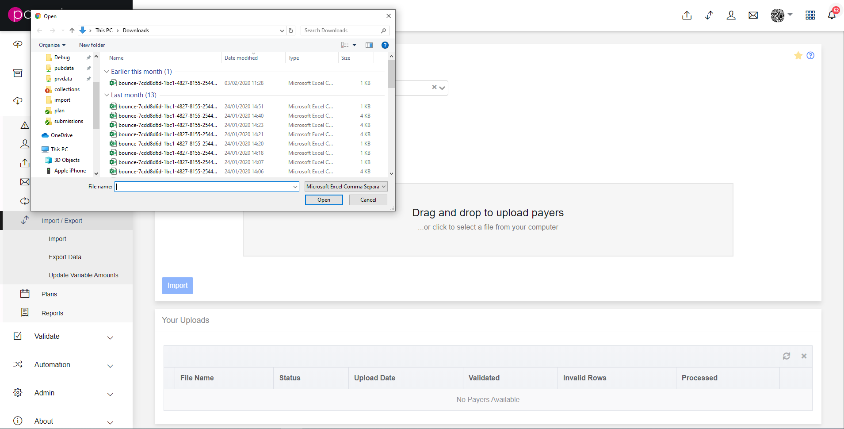Image resolution: width=844 pixels, height=429 pixels.
Task: Click the Plans calendar icon in sidebar
Action: pyautogui.click(x=25, y=294)
